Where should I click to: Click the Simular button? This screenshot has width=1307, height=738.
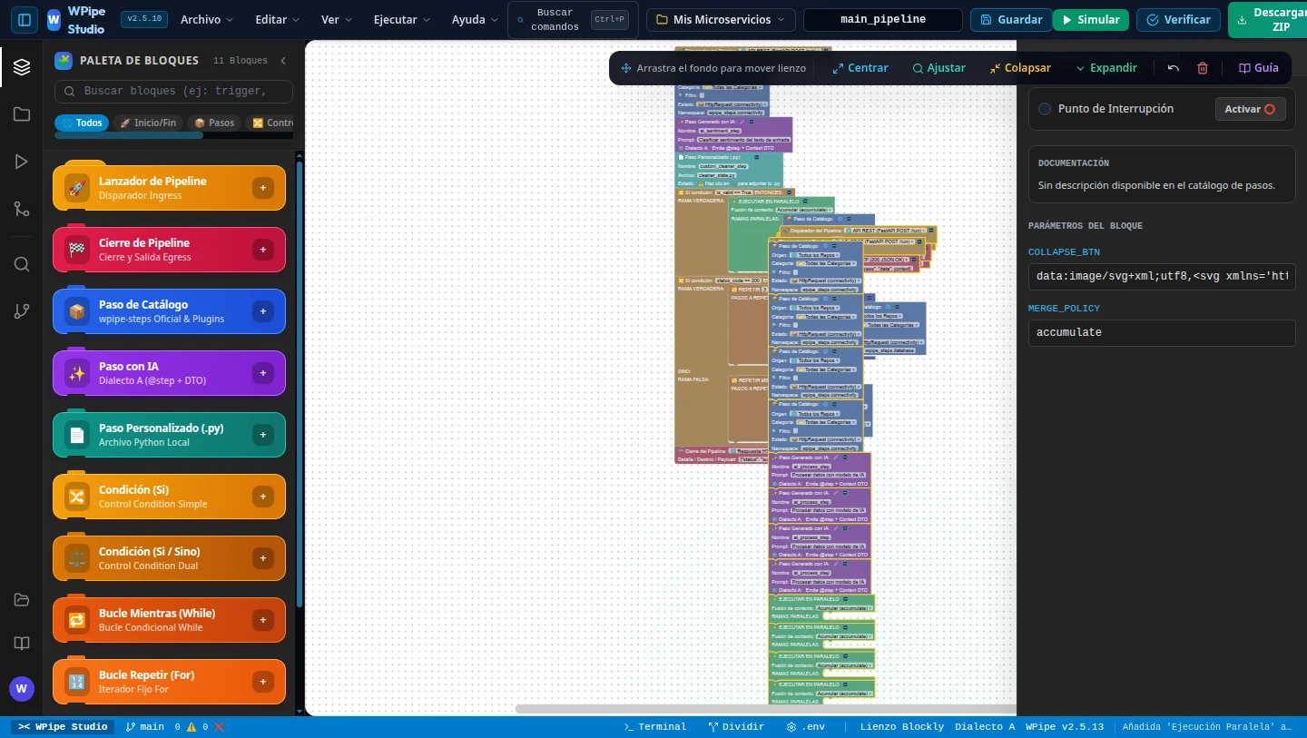click(1091, 20)
